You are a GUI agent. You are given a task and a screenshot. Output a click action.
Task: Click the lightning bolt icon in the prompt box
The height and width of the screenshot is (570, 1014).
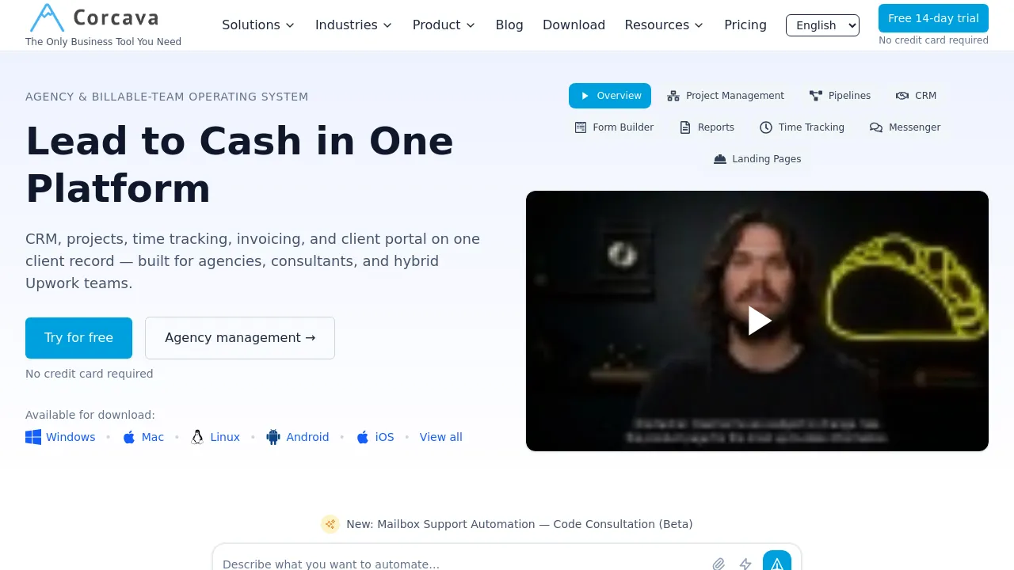pos(745,564)
